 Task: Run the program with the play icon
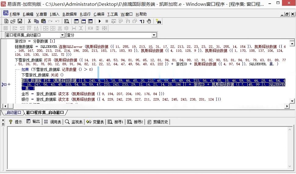[100, 21]
